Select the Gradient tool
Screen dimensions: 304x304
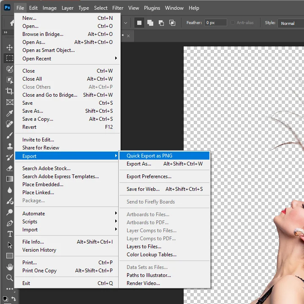(x=9, y=179)
